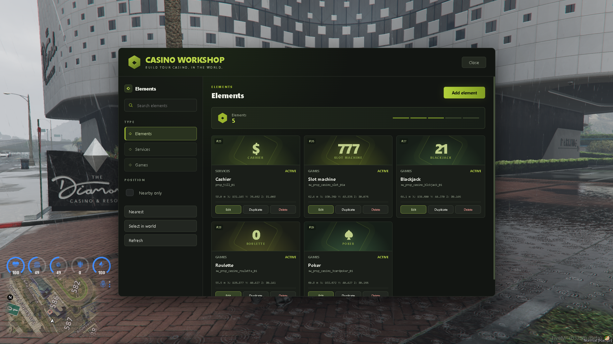Image resolution: width=613 pixels, height=344 pixels.
Task: Click the hexagon icon in Elements counter
Action: tap(222, 118)
